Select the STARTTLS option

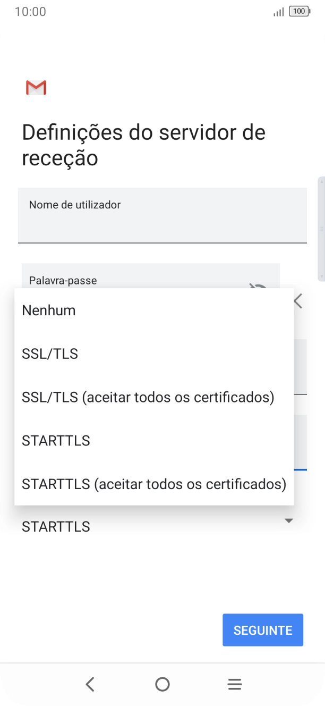point(55,440)
